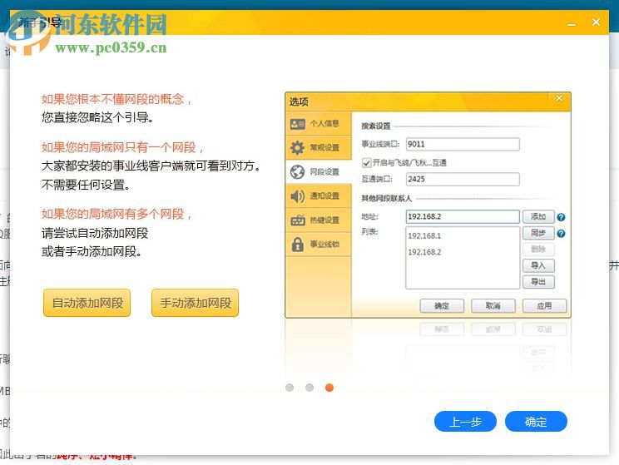The width and height of the screenshot is (619, 465).
Task: Confirm with the blue 确定 button
Action: [x=536, y=422]
